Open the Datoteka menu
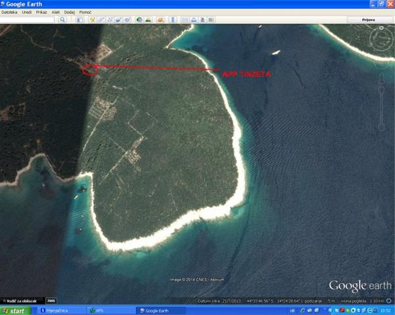This screenshot has height=315, width=395. (x=9, y=12)
